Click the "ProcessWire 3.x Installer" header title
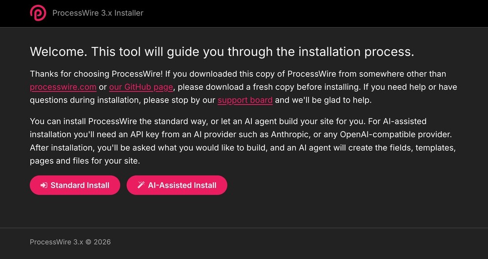Image resolution: width=488 pixels, height=259 pixels. click(x=98, y=13)
